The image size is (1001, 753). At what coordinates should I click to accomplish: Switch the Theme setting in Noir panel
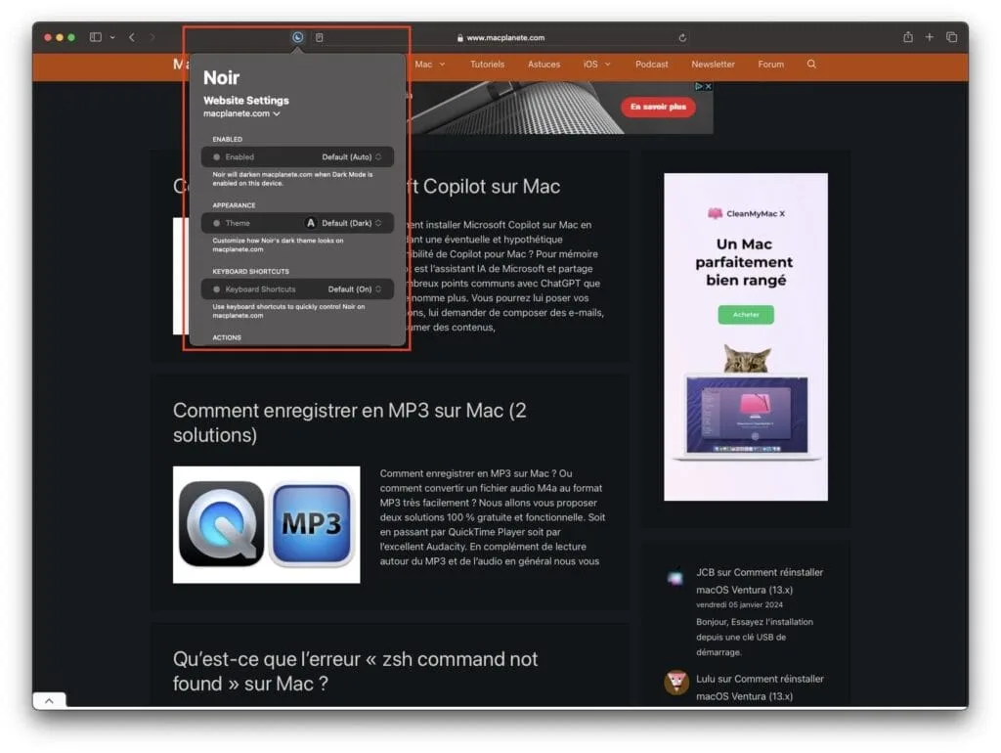[x=350, y=222]
